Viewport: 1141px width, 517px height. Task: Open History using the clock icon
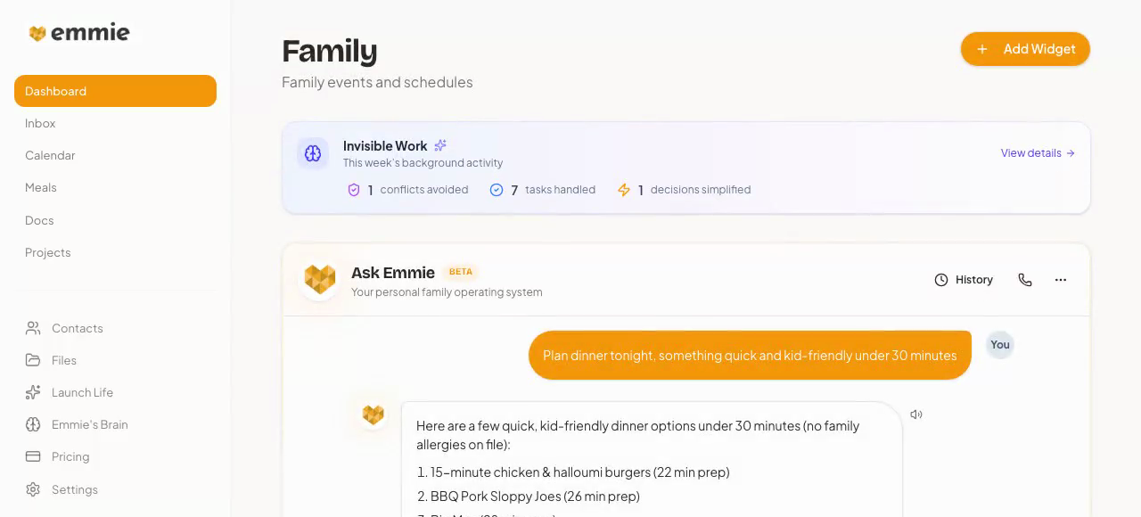(941, 279)
